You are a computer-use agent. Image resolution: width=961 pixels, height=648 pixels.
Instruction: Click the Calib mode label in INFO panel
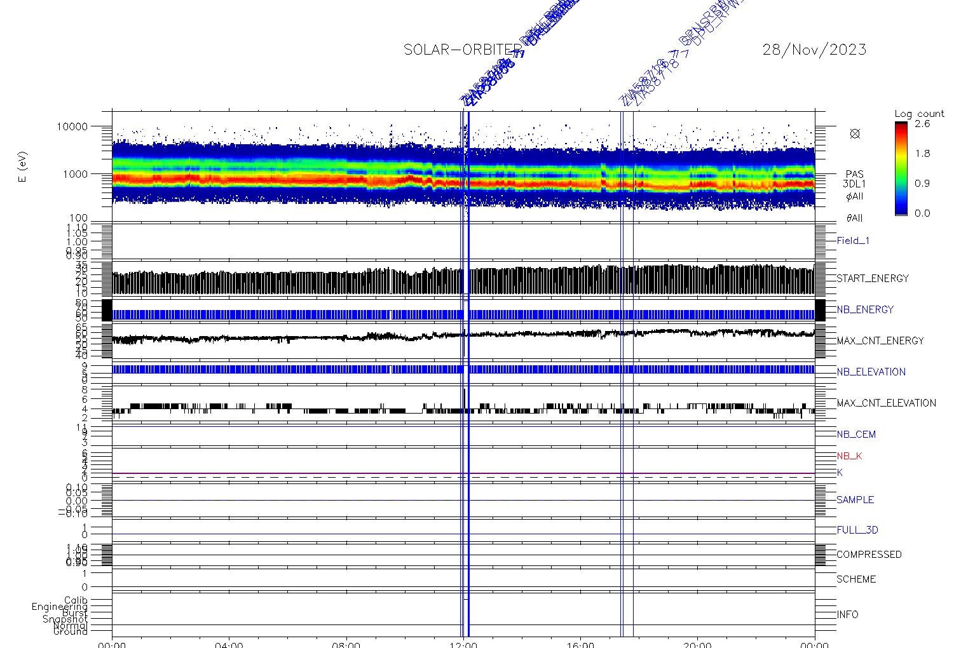pyautogui.click(x=76, y=600)
